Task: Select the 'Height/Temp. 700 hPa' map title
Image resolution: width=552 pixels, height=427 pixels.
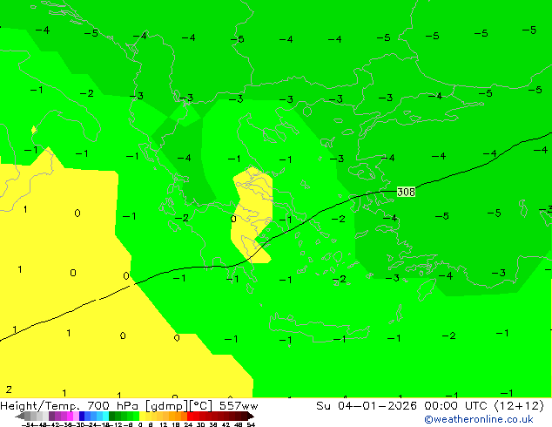Action: (69, 406)
